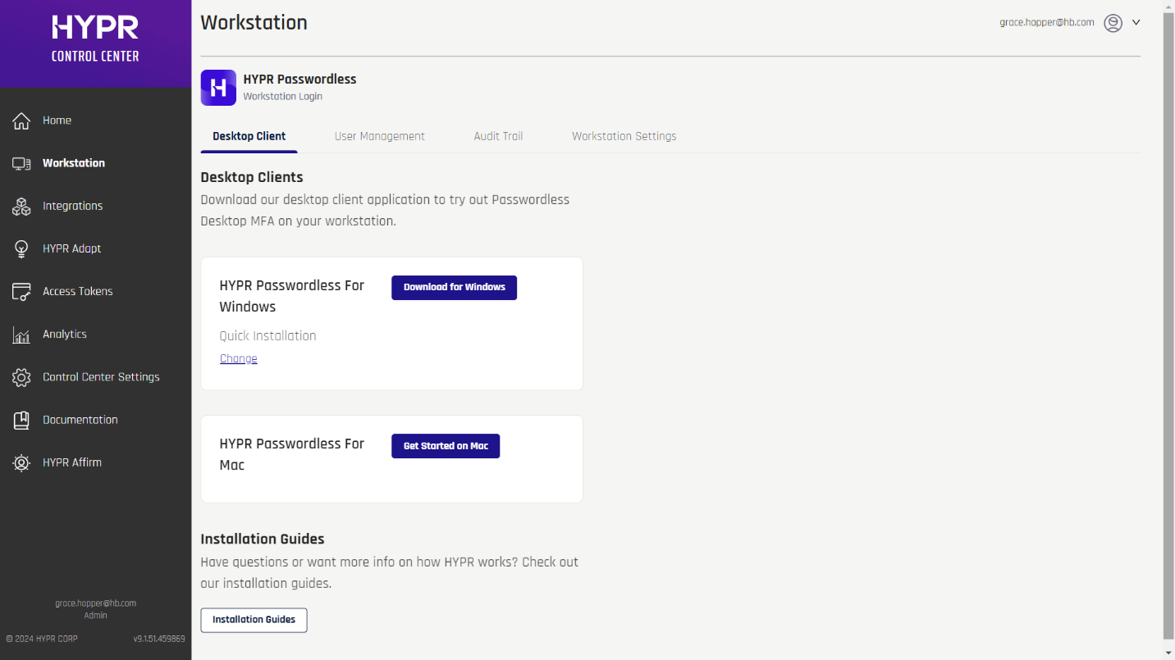Click the Download for Windows button

pos(454,287)
